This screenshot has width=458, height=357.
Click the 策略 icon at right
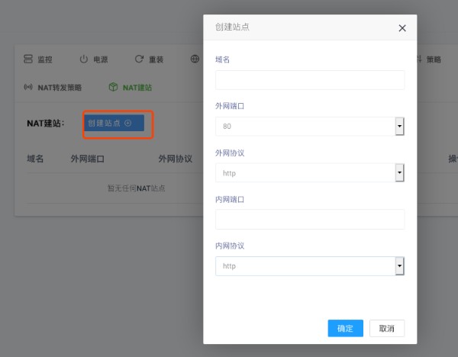click(418, 59)
